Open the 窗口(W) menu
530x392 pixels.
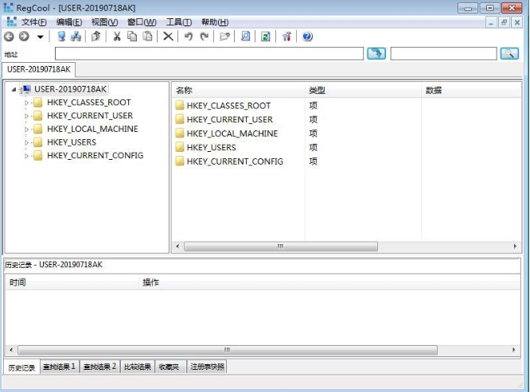click(142, 22)
